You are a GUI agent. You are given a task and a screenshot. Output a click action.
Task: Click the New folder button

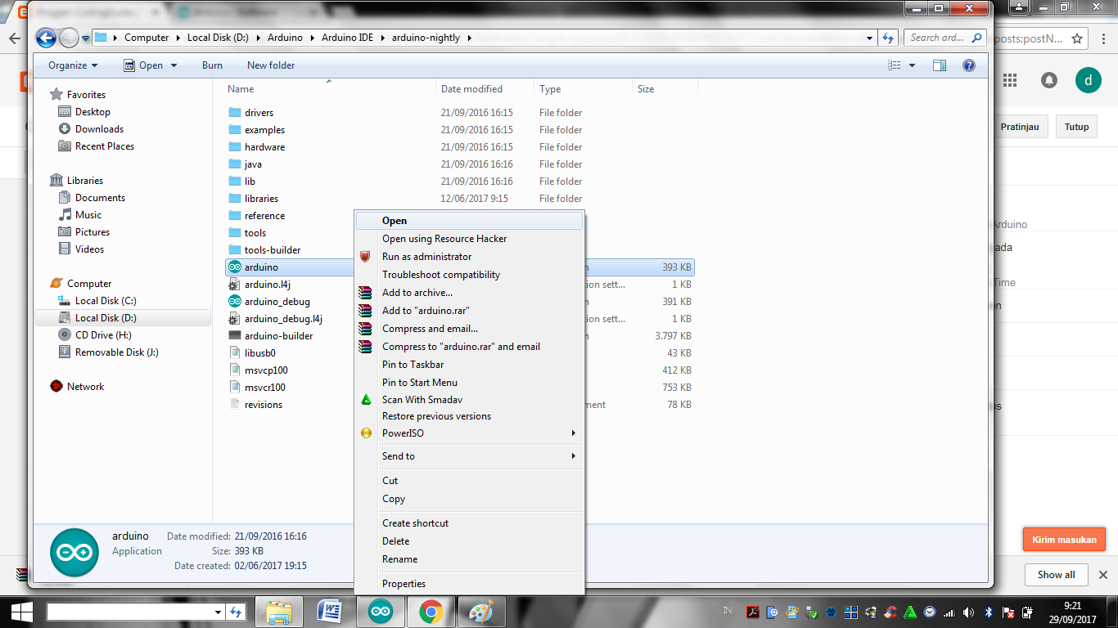[270, 65]
